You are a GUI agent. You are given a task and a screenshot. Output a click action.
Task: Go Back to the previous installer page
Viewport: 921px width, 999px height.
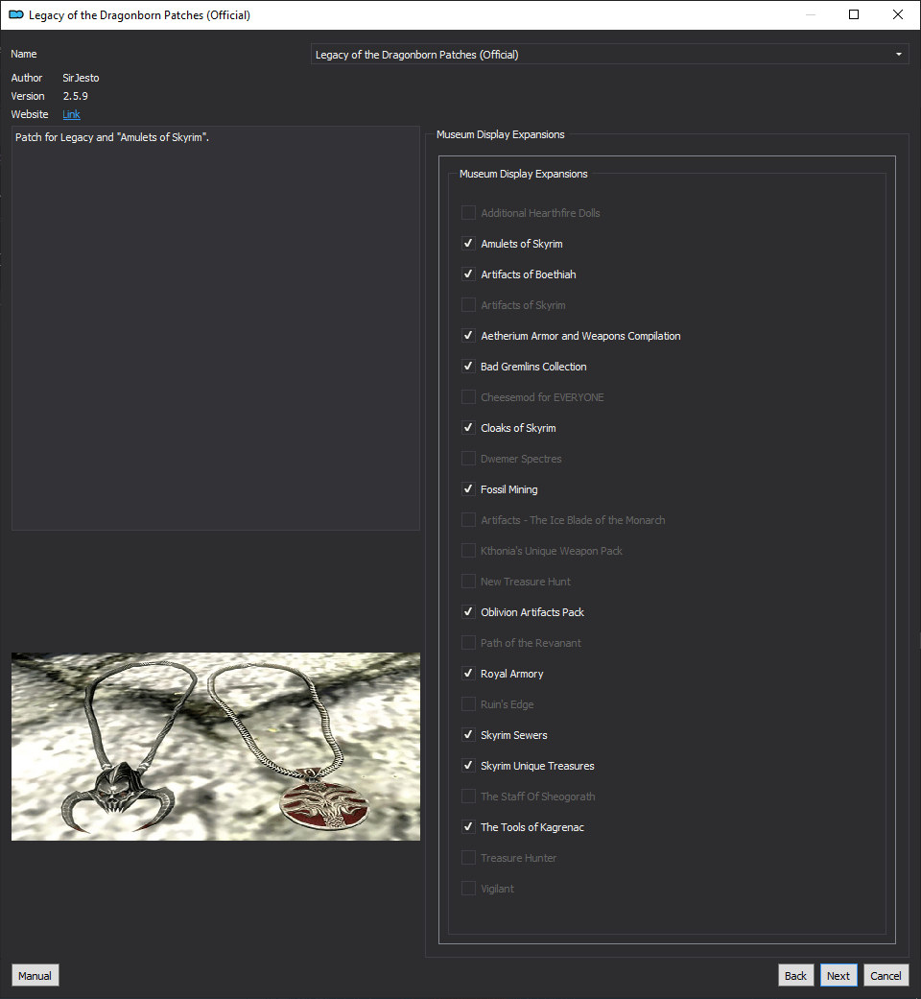tap(795, 975)
